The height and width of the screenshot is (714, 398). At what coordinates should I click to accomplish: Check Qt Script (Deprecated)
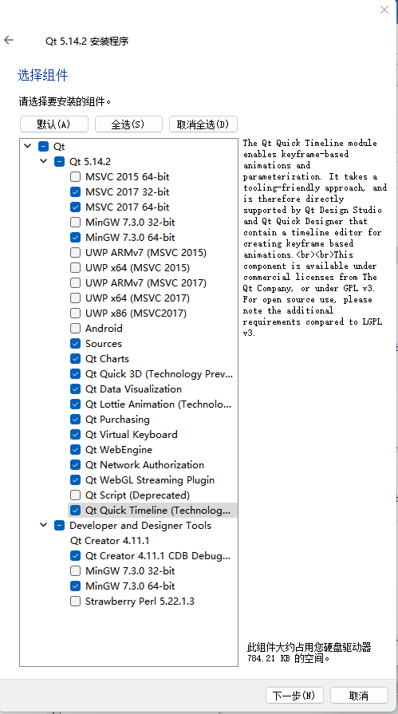tap(75, 495)
